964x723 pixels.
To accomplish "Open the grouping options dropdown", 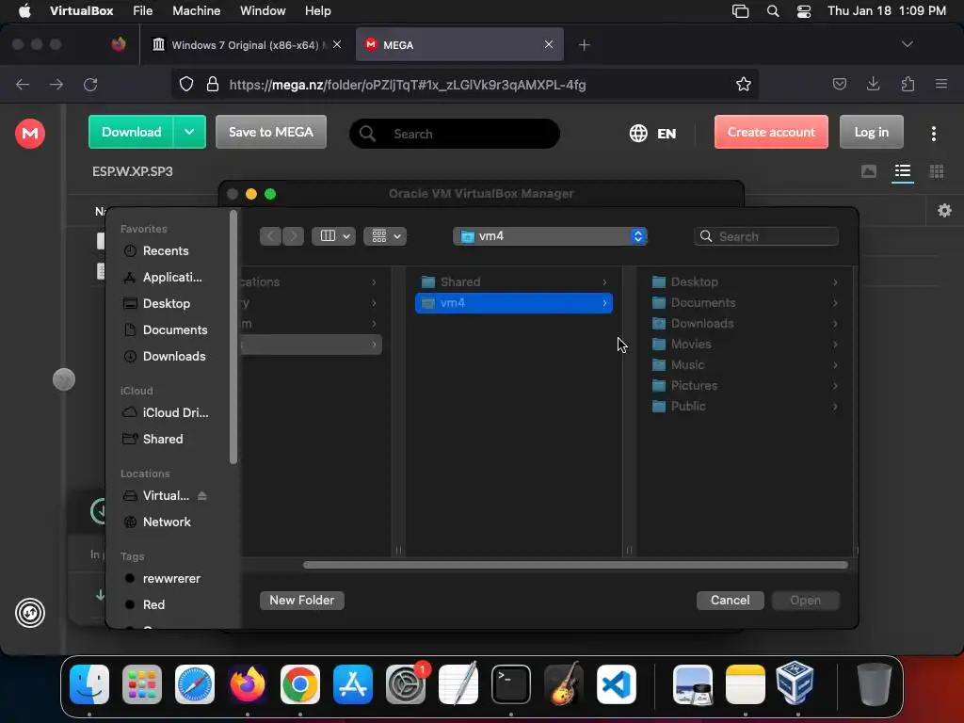I will 385,236.
